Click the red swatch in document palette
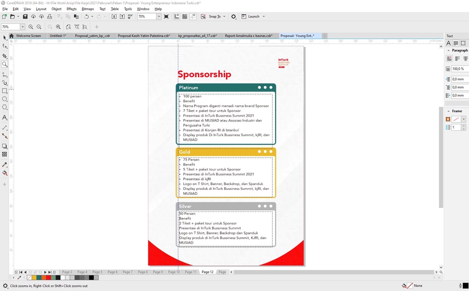The width and height of the screenshot is (469, 291). pos(48,277)
